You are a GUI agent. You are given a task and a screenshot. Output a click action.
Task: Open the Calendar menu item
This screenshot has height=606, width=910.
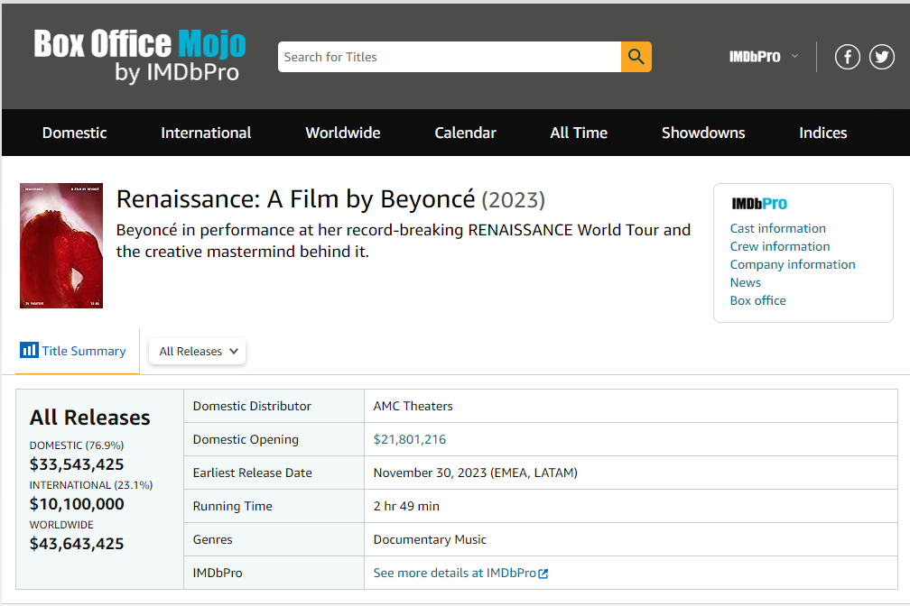click(x=465, y=133)
